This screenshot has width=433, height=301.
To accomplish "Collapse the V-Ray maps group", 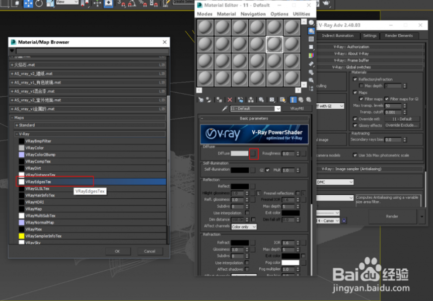I will 17,134.
